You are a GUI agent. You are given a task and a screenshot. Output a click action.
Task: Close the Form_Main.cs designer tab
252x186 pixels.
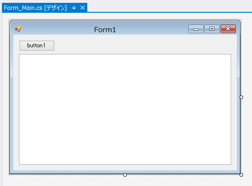83,8
